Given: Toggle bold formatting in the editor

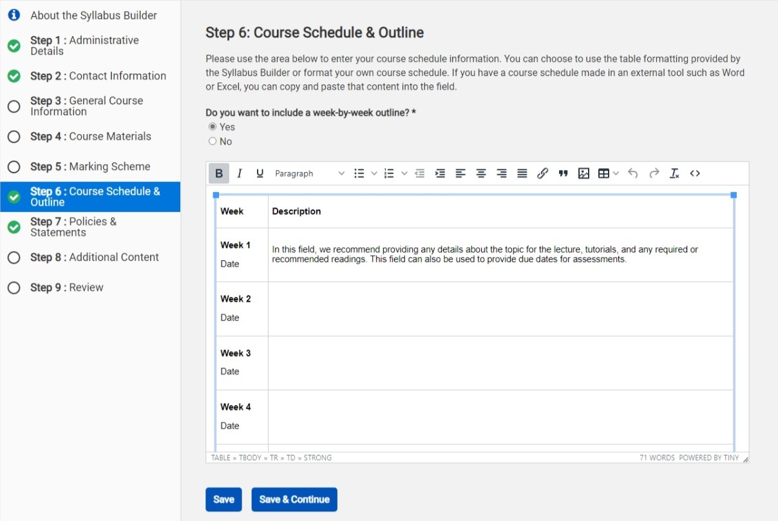Looking at the screenshot, I should 219,173.
